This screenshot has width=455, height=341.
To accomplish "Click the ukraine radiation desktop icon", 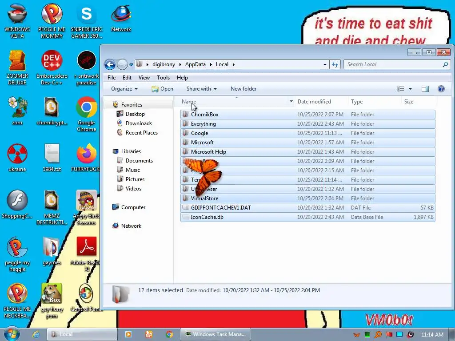I will tap(17, 158).
